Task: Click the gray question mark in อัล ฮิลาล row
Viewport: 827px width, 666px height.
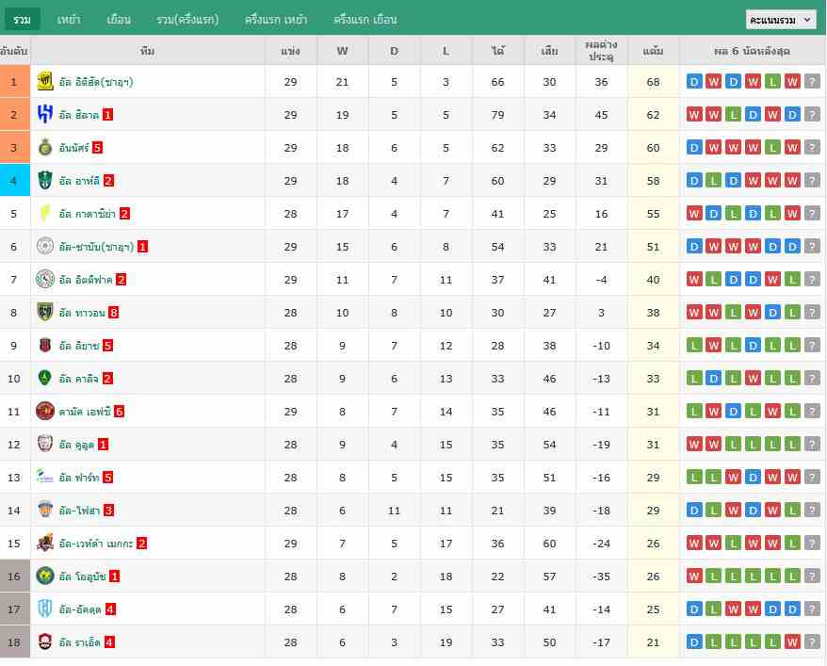Action: [812, 115]
